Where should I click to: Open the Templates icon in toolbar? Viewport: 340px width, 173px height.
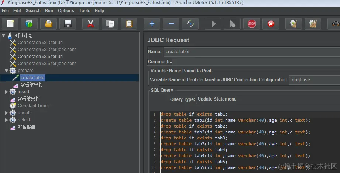(29, 24)
